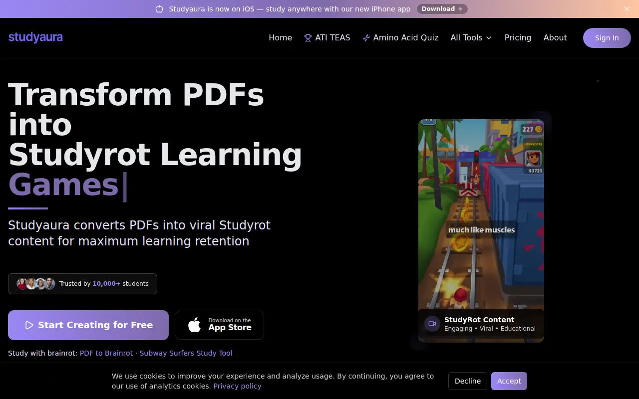Open the Privacy policy link
Screen dimensions: 639x399
pyautogui.click(x=237, y=386)
